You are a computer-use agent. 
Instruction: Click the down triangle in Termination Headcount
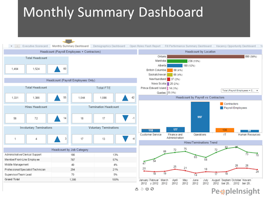pos(126,118)
